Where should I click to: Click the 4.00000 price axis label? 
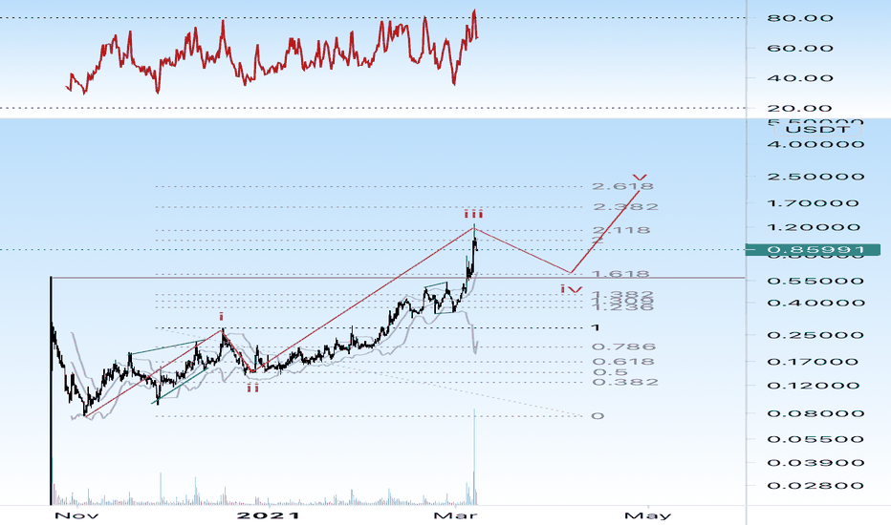pyautogui.click(x=816, y=144)
